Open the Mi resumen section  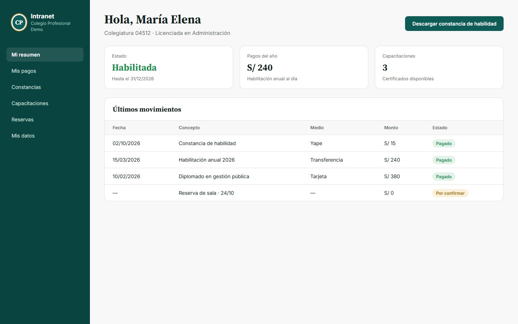(45, 55)
